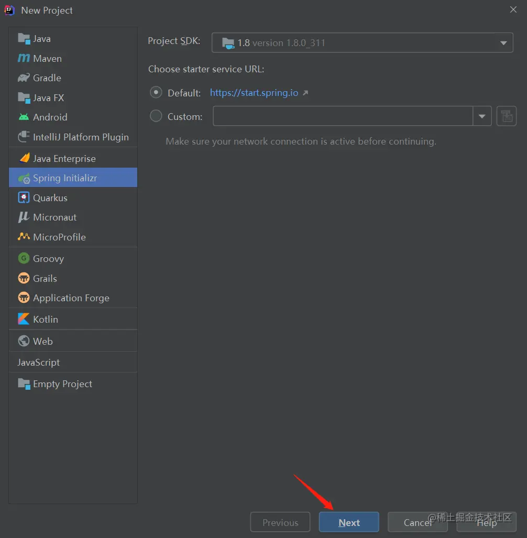Click the external link arrow after start.spring.io
Viewport: 527px width, 538px height.
tap(305, 93)
